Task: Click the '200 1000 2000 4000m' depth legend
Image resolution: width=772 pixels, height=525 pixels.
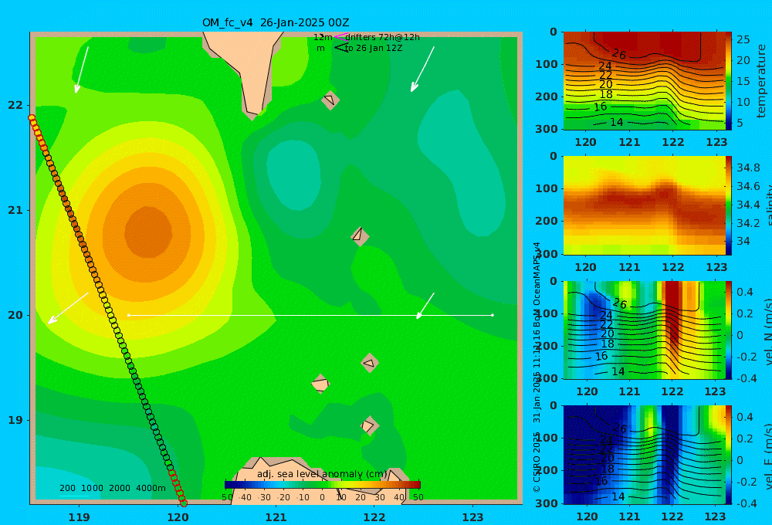Action: (x=113, y=488)
